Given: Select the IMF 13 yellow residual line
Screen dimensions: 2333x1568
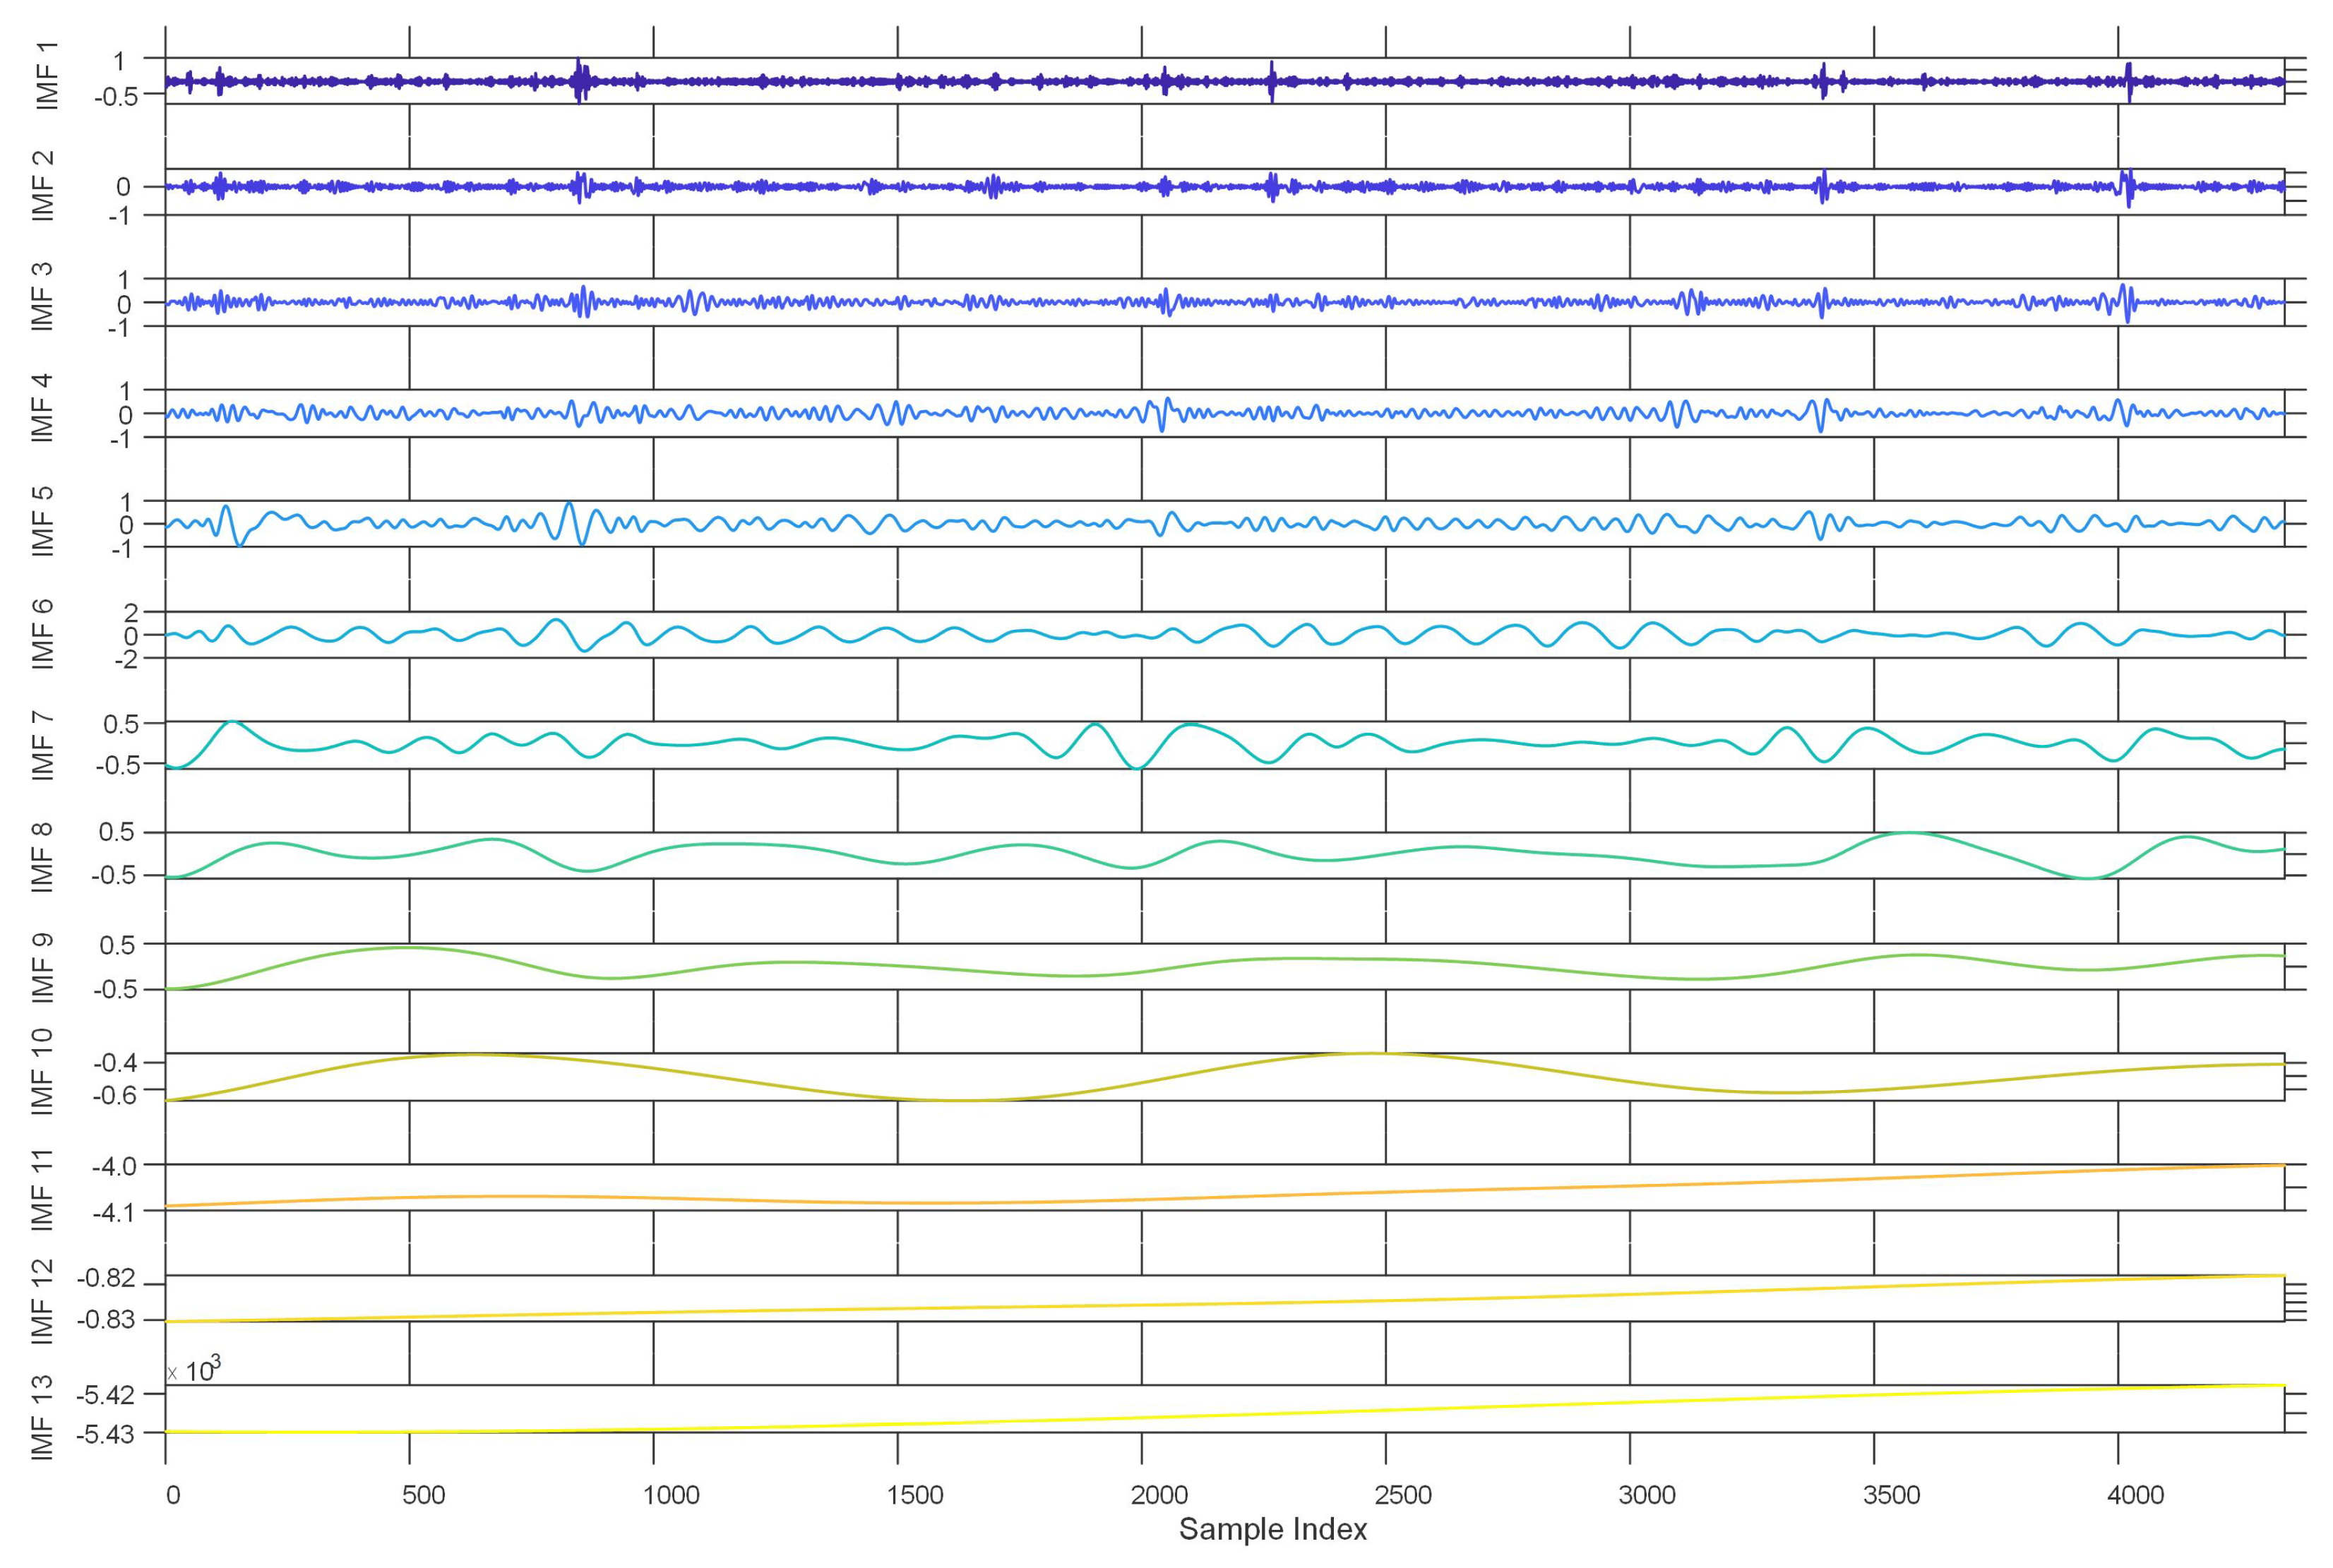Looking at the screenshot, I should coord(1224,1409).
